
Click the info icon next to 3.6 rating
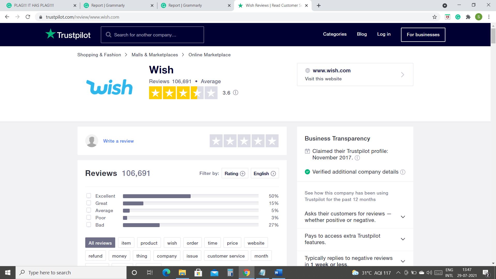[x=235, y=93]
